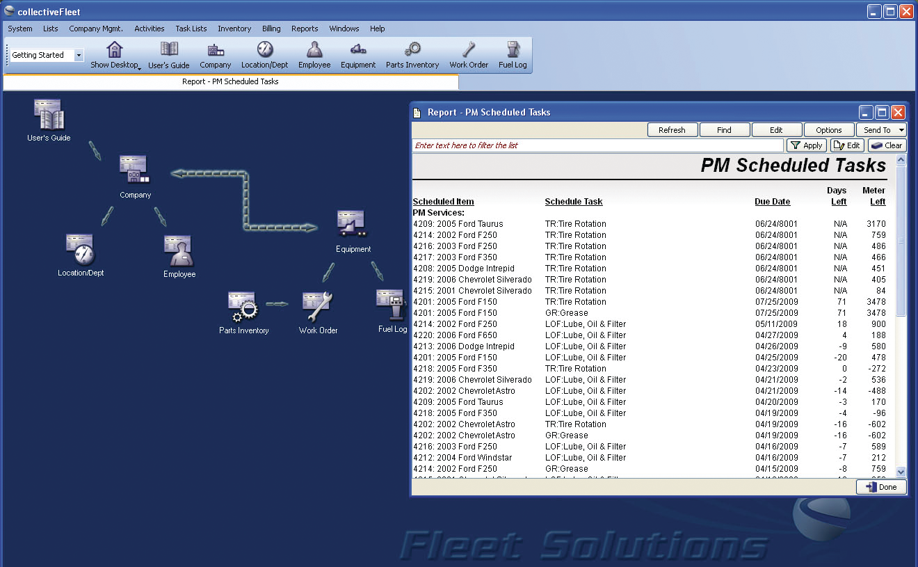The width and height of the screenshot is (918, 567).
Task: Expand the Getting Started combo box
Action: point(77,54)
